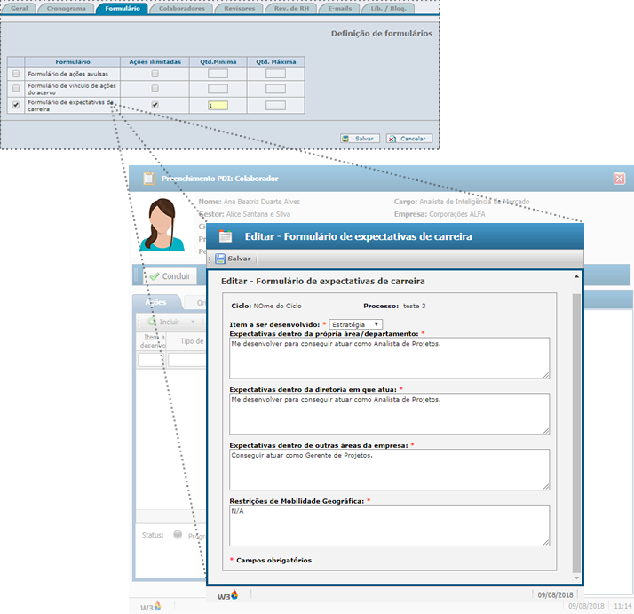The image size is (634, 614).
Task: Close the Preenchimento PDI window with the red X
Action: pos(619,178)
